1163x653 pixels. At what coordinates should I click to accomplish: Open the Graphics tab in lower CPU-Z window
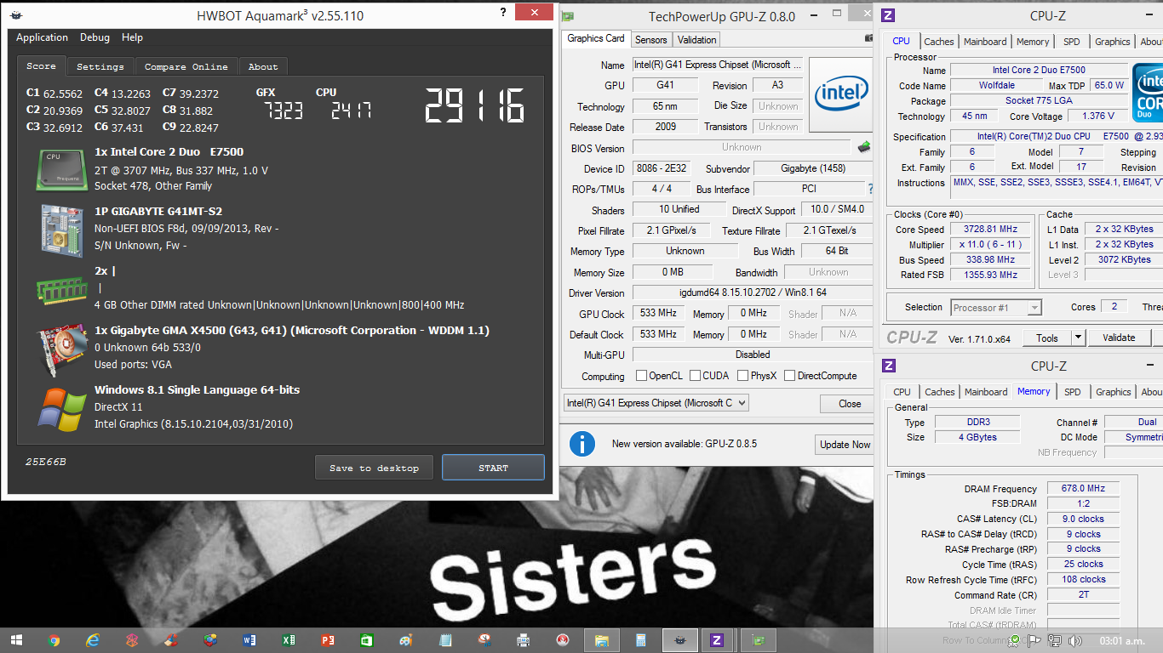[1113, 392]
